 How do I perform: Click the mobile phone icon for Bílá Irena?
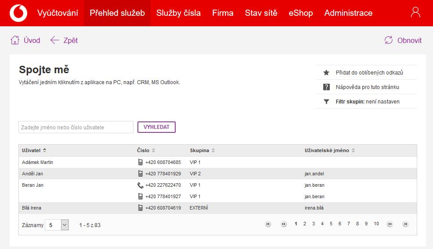pos(140,208)
